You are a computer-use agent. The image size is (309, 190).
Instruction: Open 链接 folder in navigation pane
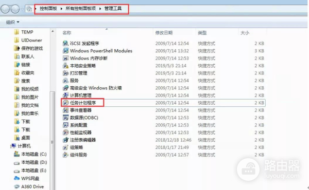22,65
